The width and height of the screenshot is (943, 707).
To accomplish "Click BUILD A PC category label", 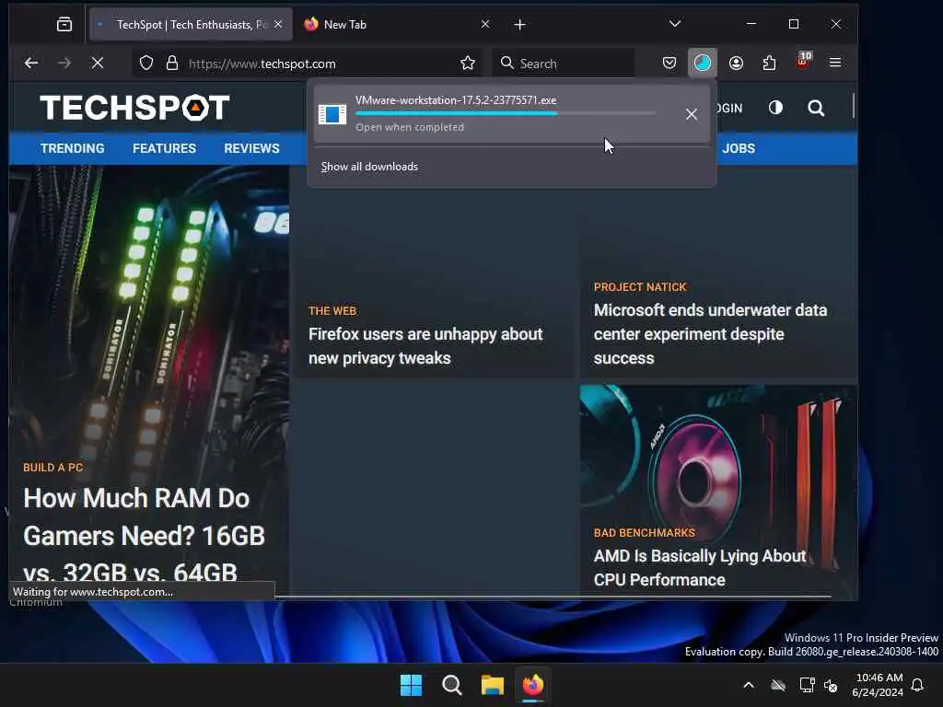I will (x=52, y=467).
